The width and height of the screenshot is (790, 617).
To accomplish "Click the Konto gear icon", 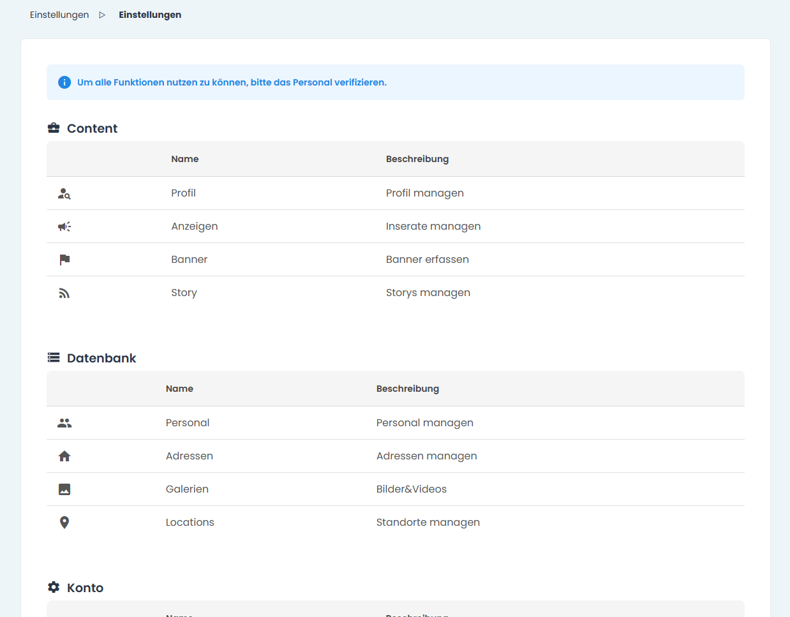I will pos(54,587).
